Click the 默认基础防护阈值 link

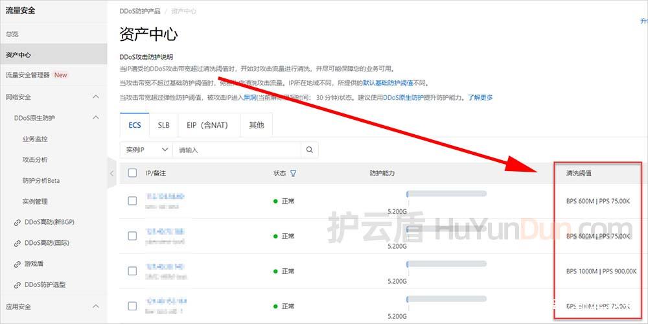click(x=388, y=83)
